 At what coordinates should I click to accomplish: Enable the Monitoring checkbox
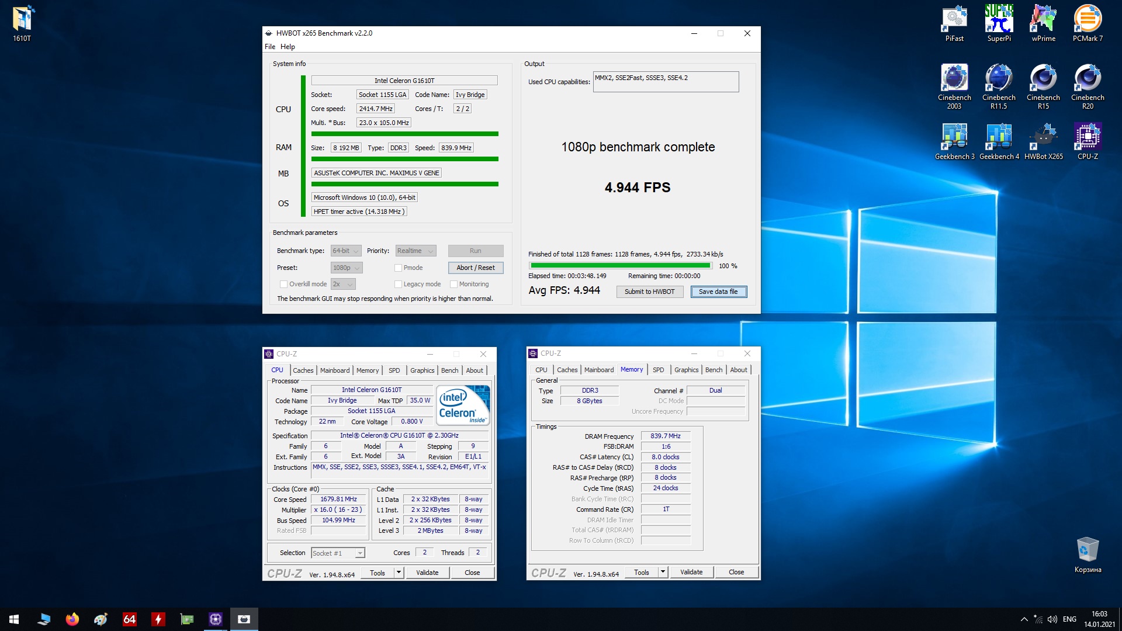tap(453, 284)
